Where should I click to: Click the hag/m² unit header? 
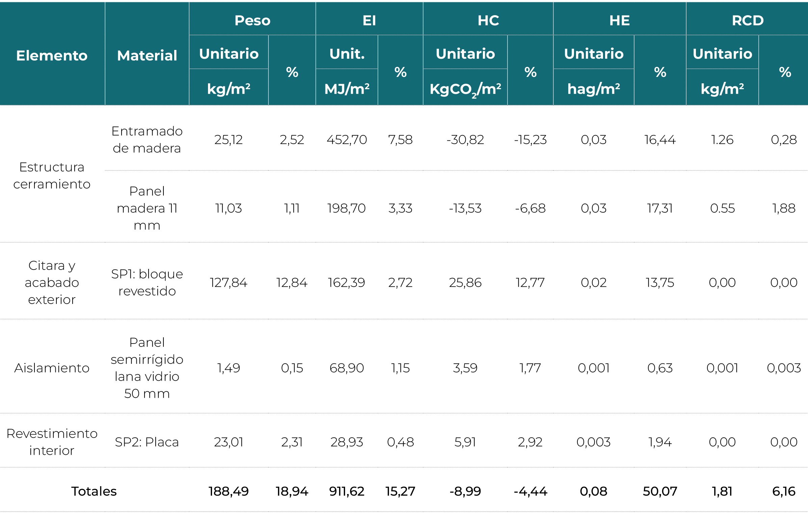[x=594, y=89]
